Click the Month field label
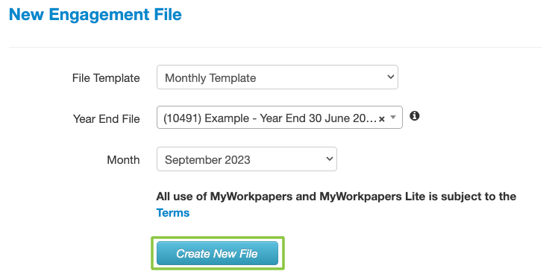Viewport: 549px width, 274px height. [123, 160]
